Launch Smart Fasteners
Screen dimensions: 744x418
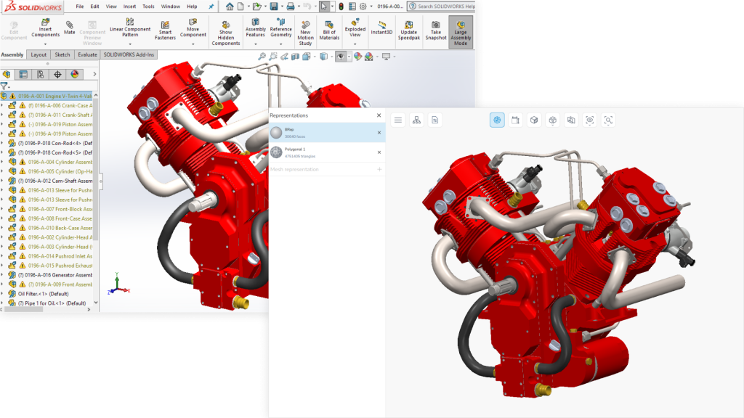pyautogui.click(x=165, y=30)
